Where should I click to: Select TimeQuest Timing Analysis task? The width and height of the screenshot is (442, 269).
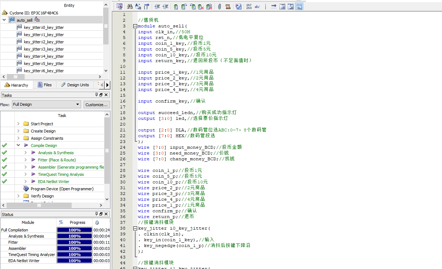[61, 174]
